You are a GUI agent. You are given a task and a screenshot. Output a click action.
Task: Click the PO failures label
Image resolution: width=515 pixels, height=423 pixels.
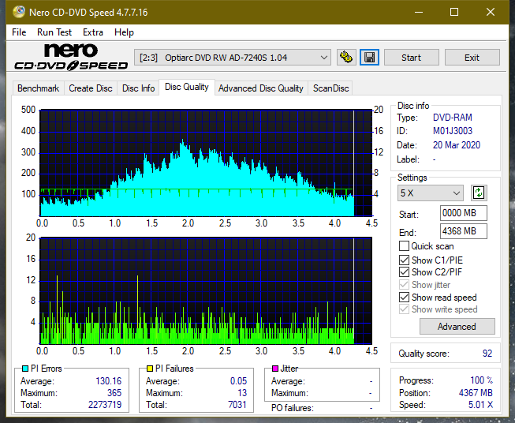293,408
